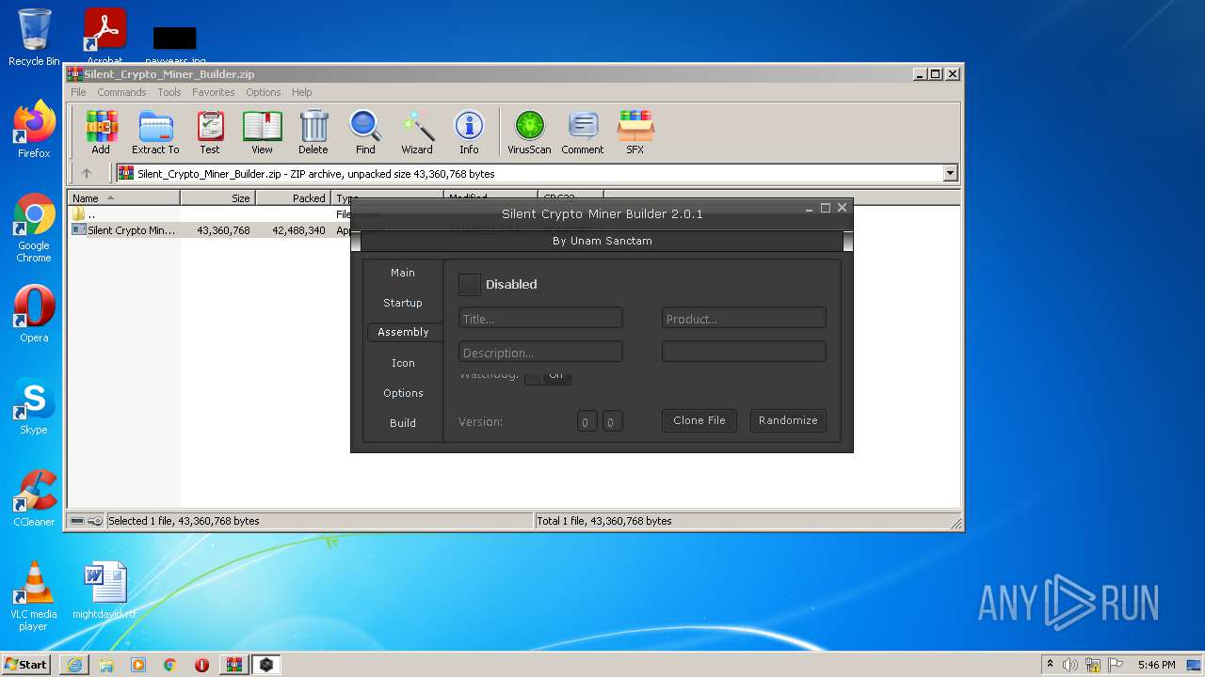Toggle the Disabled checkbox in Assembly
This screenshot has width=1205, height=677.
click(x=469, y=284)
